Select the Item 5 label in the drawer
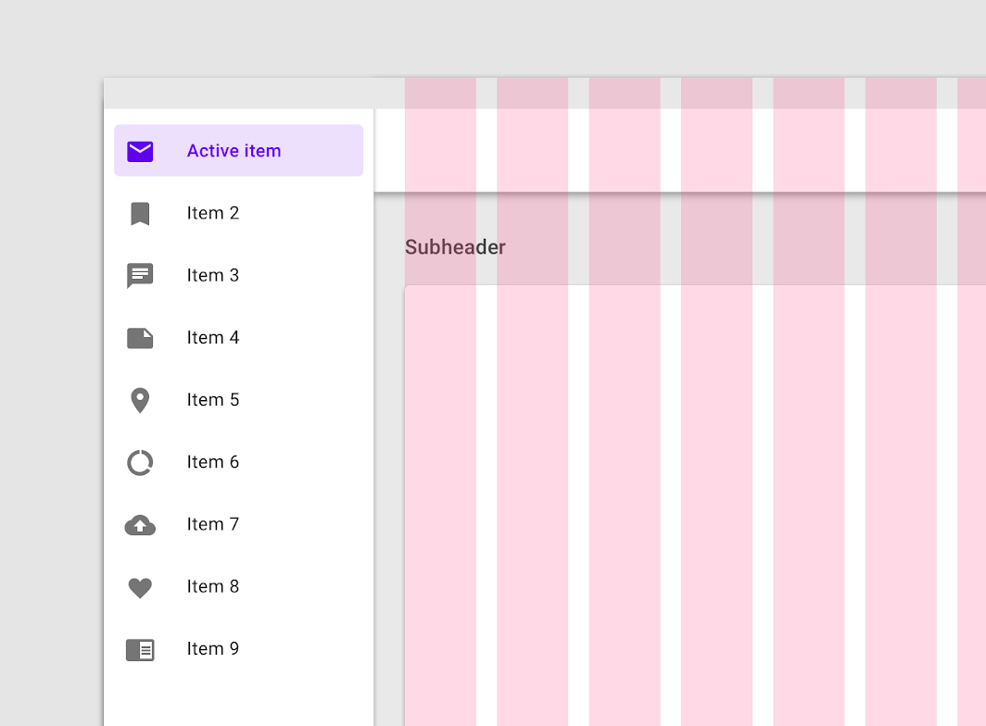Image resolution: width=986 pixels, height=726 pixels. pos(212,400)
